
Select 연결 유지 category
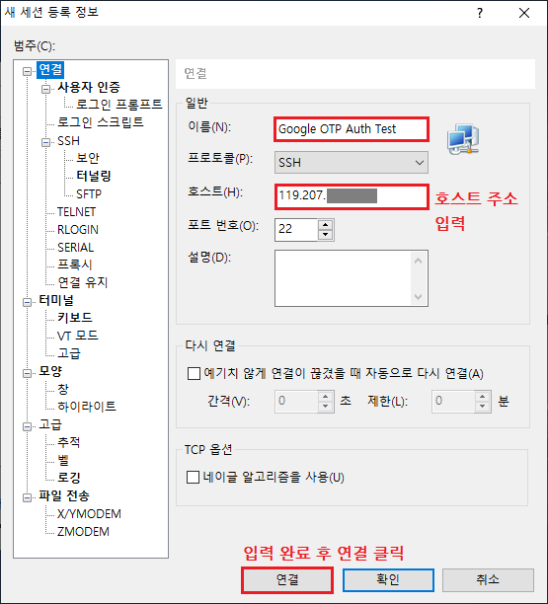tap(83, 282)
